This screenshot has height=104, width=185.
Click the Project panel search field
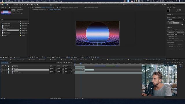coord(15,19)
